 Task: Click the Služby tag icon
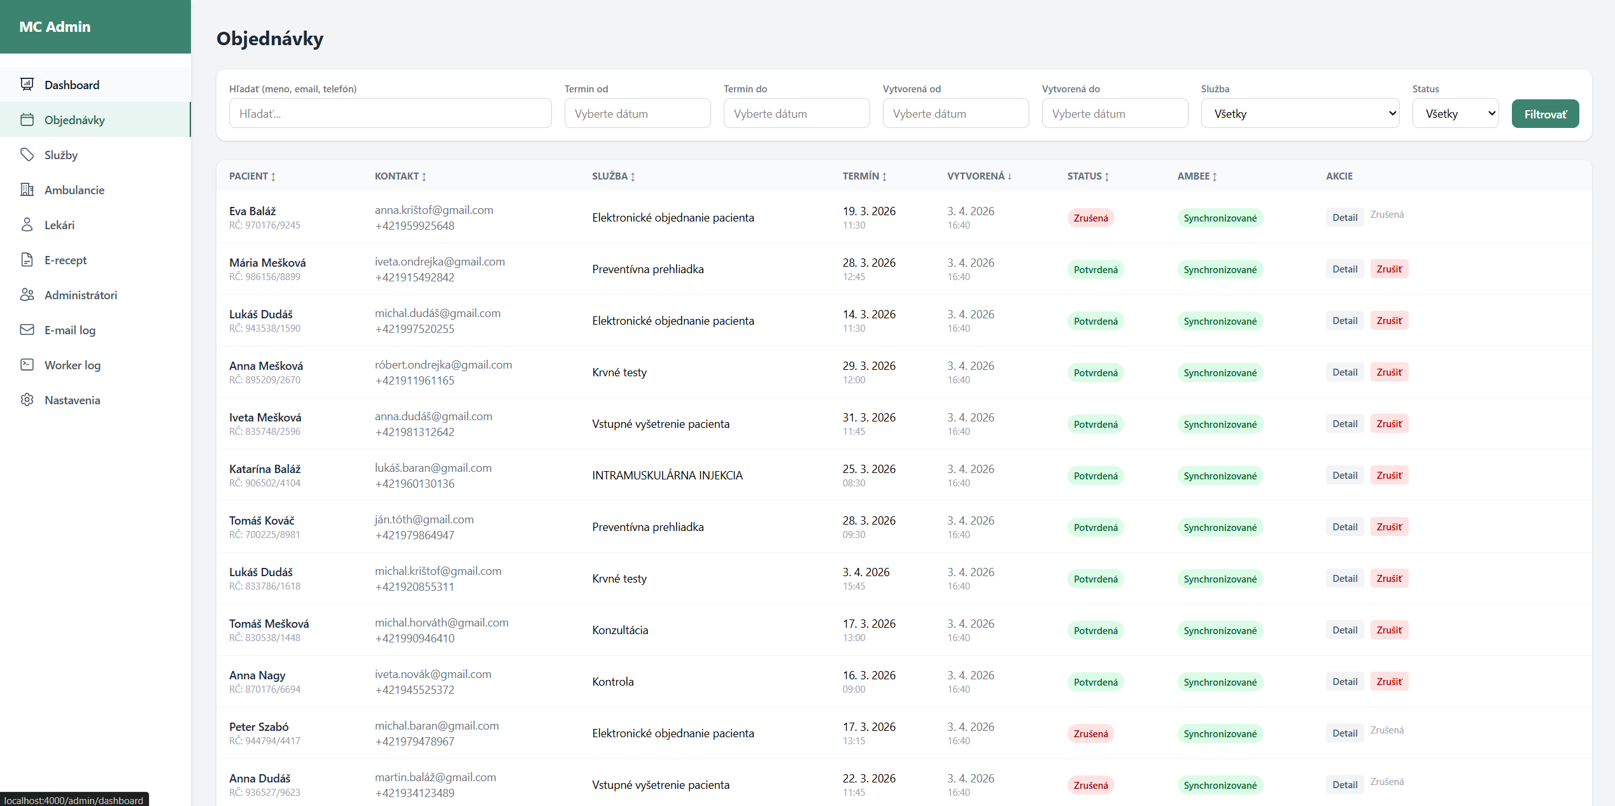(x=27, y=155)
